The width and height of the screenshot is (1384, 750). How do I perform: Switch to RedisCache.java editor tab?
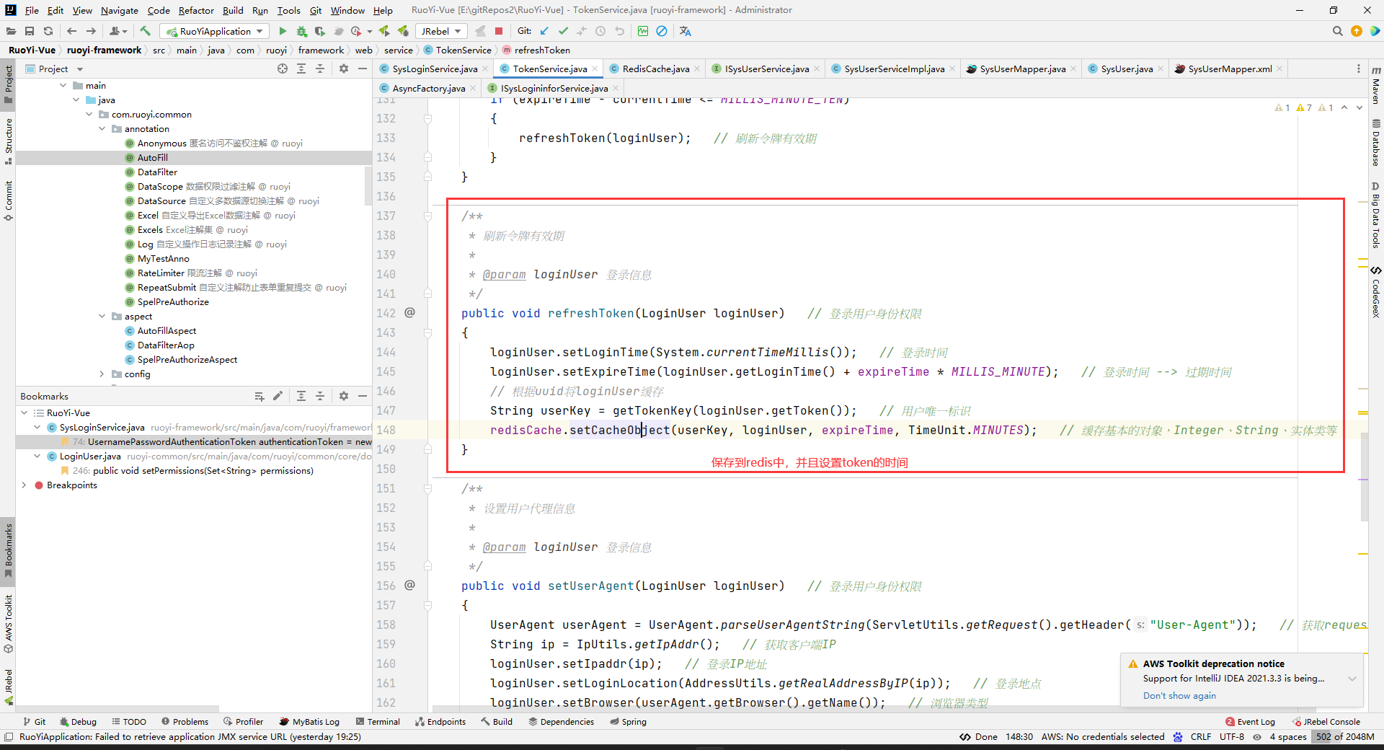click(x=655, y=69)
